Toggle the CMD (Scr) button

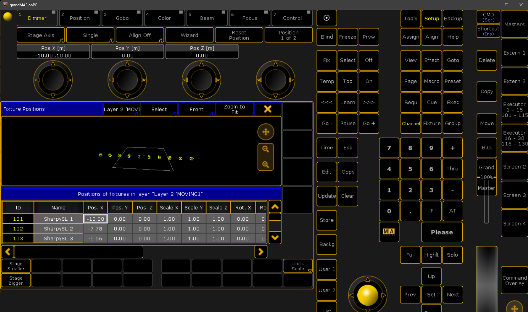pyautogui.click(x=488, y=17)
